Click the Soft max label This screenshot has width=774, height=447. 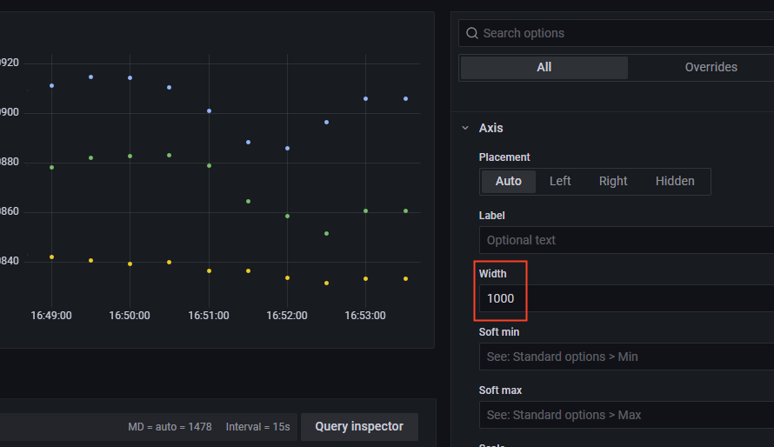pyautogui.click(x=500, y=390)
